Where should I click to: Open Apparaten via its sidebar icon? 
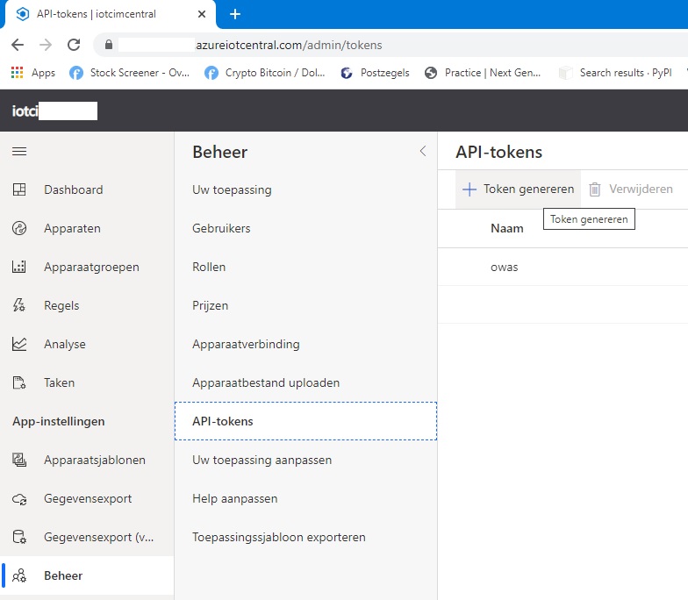tap(19, 228)
